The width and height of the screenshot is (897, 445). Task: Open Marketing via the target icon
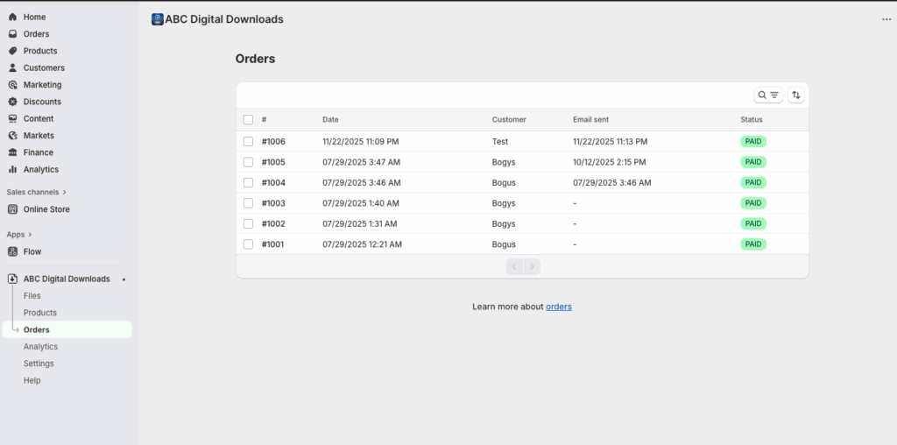coord(12,85)
